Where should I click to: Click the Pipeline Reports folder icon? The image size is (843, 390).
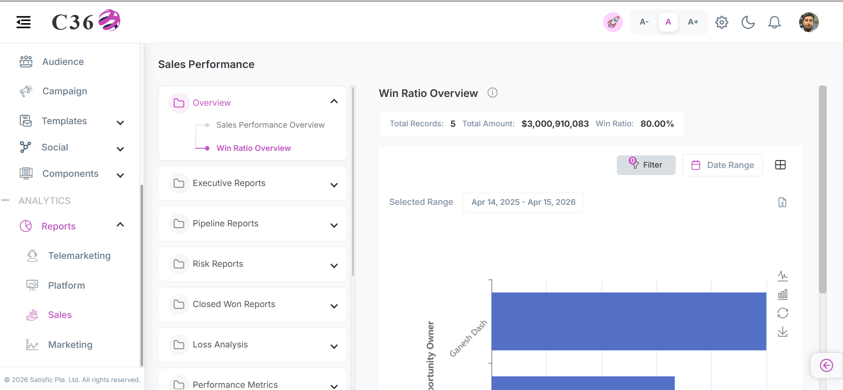[179, 224]
